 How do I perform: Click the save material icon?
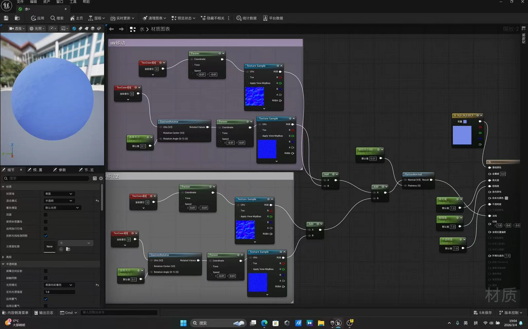pyautogui.click(x=6, y=18)
